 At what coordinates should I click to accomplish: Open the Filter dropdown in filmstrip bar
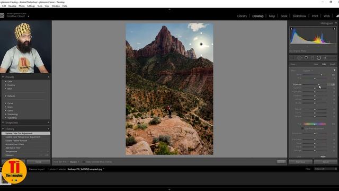(x=325, y=169)
